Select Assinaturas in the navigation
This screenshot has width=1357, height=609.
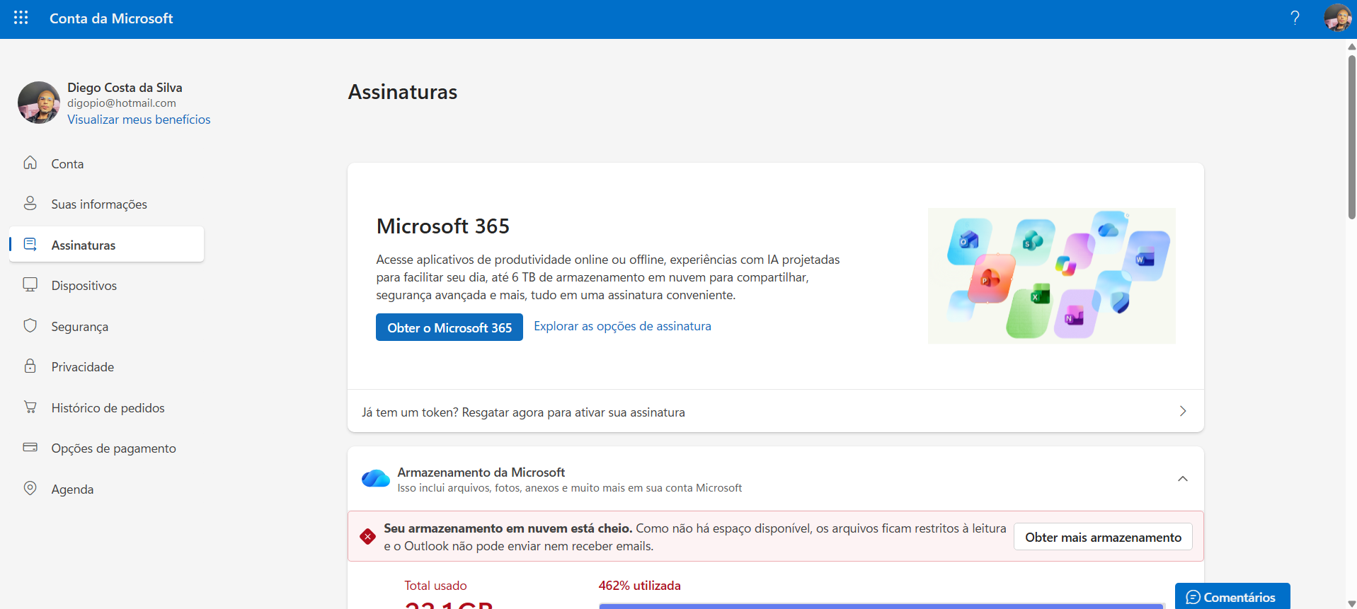(x=107, y=245)
